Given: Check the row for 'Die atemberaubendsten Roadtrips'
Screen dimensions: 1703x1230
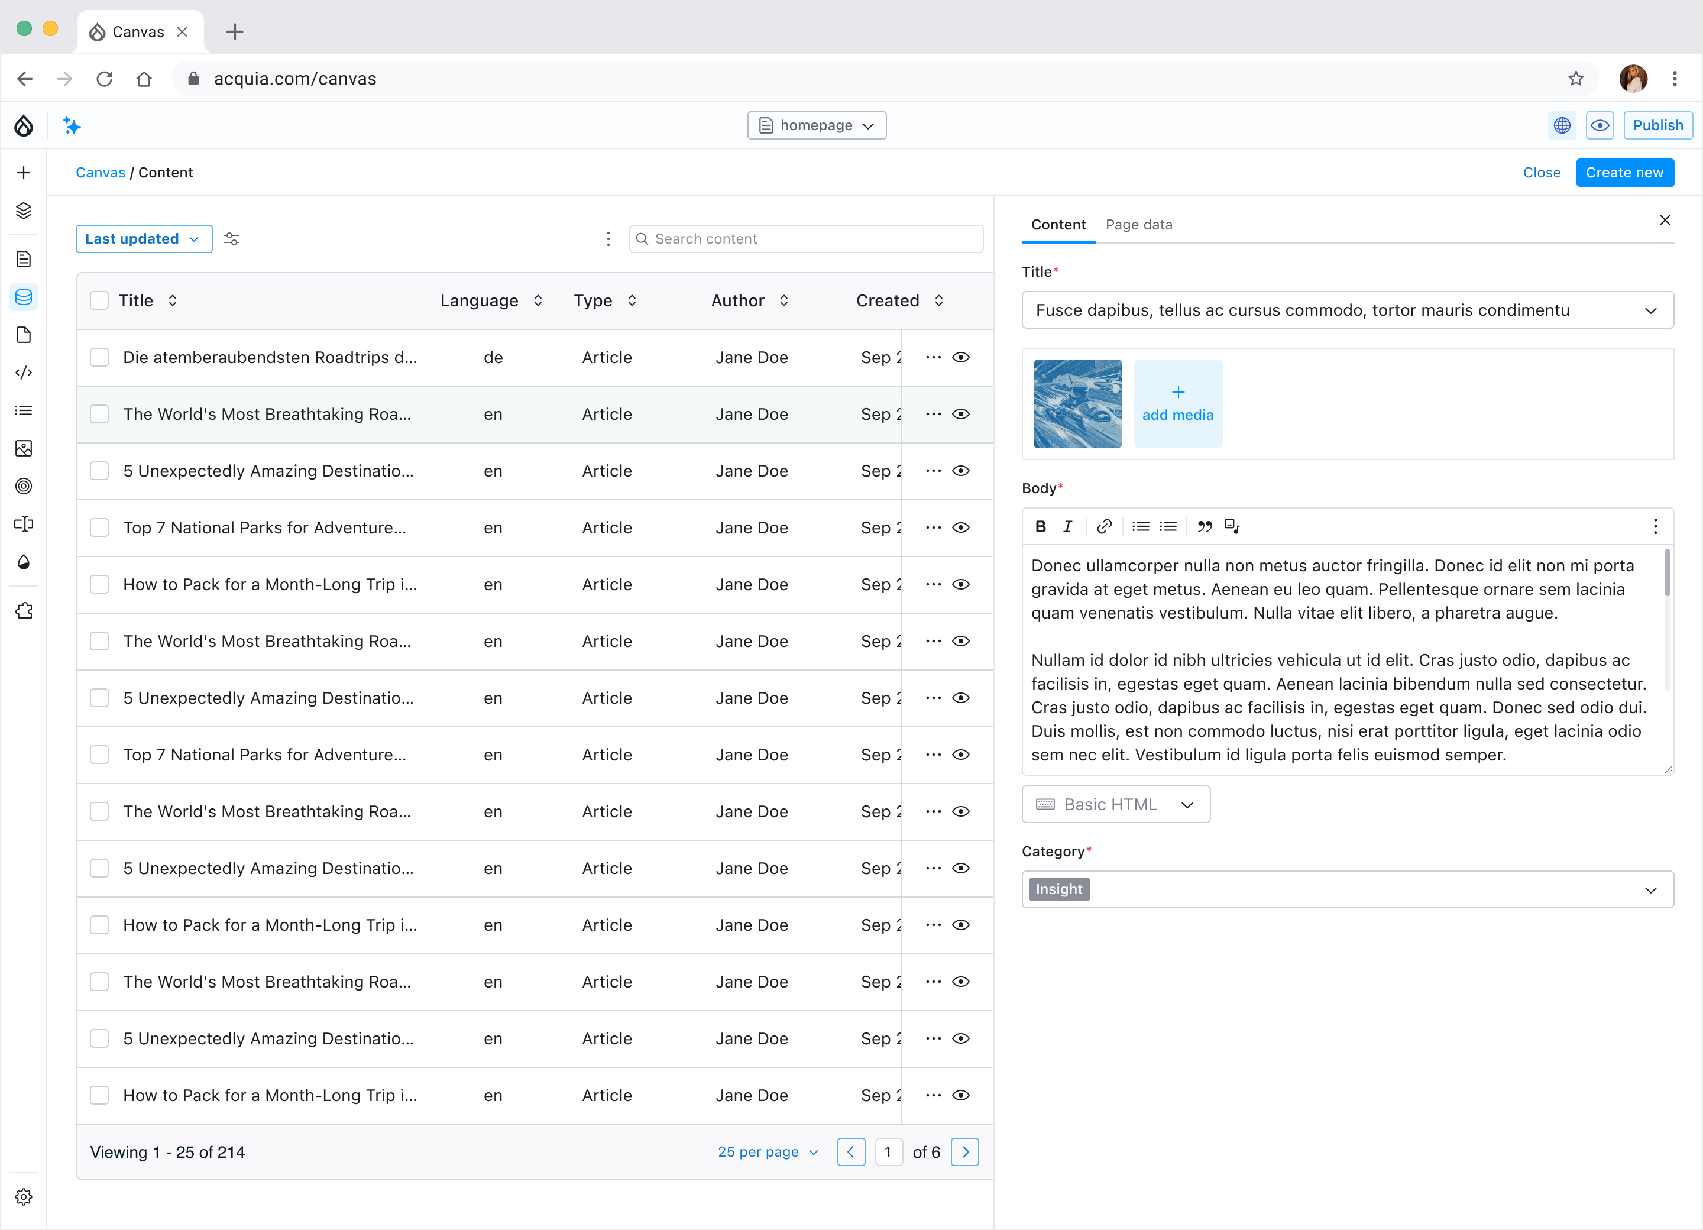Looking at the screenshot, I should click(x=99, y=357).
